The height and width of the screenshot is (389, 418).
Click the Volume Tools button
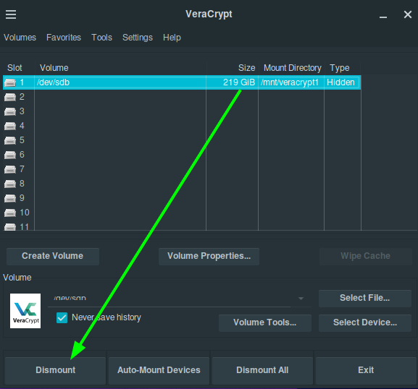[265, 322]
